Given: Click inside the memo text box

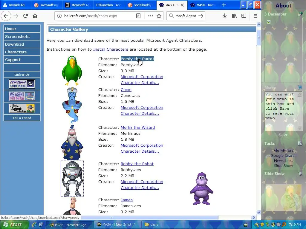Looking at the screenshot, I should [x=281, y=111].
